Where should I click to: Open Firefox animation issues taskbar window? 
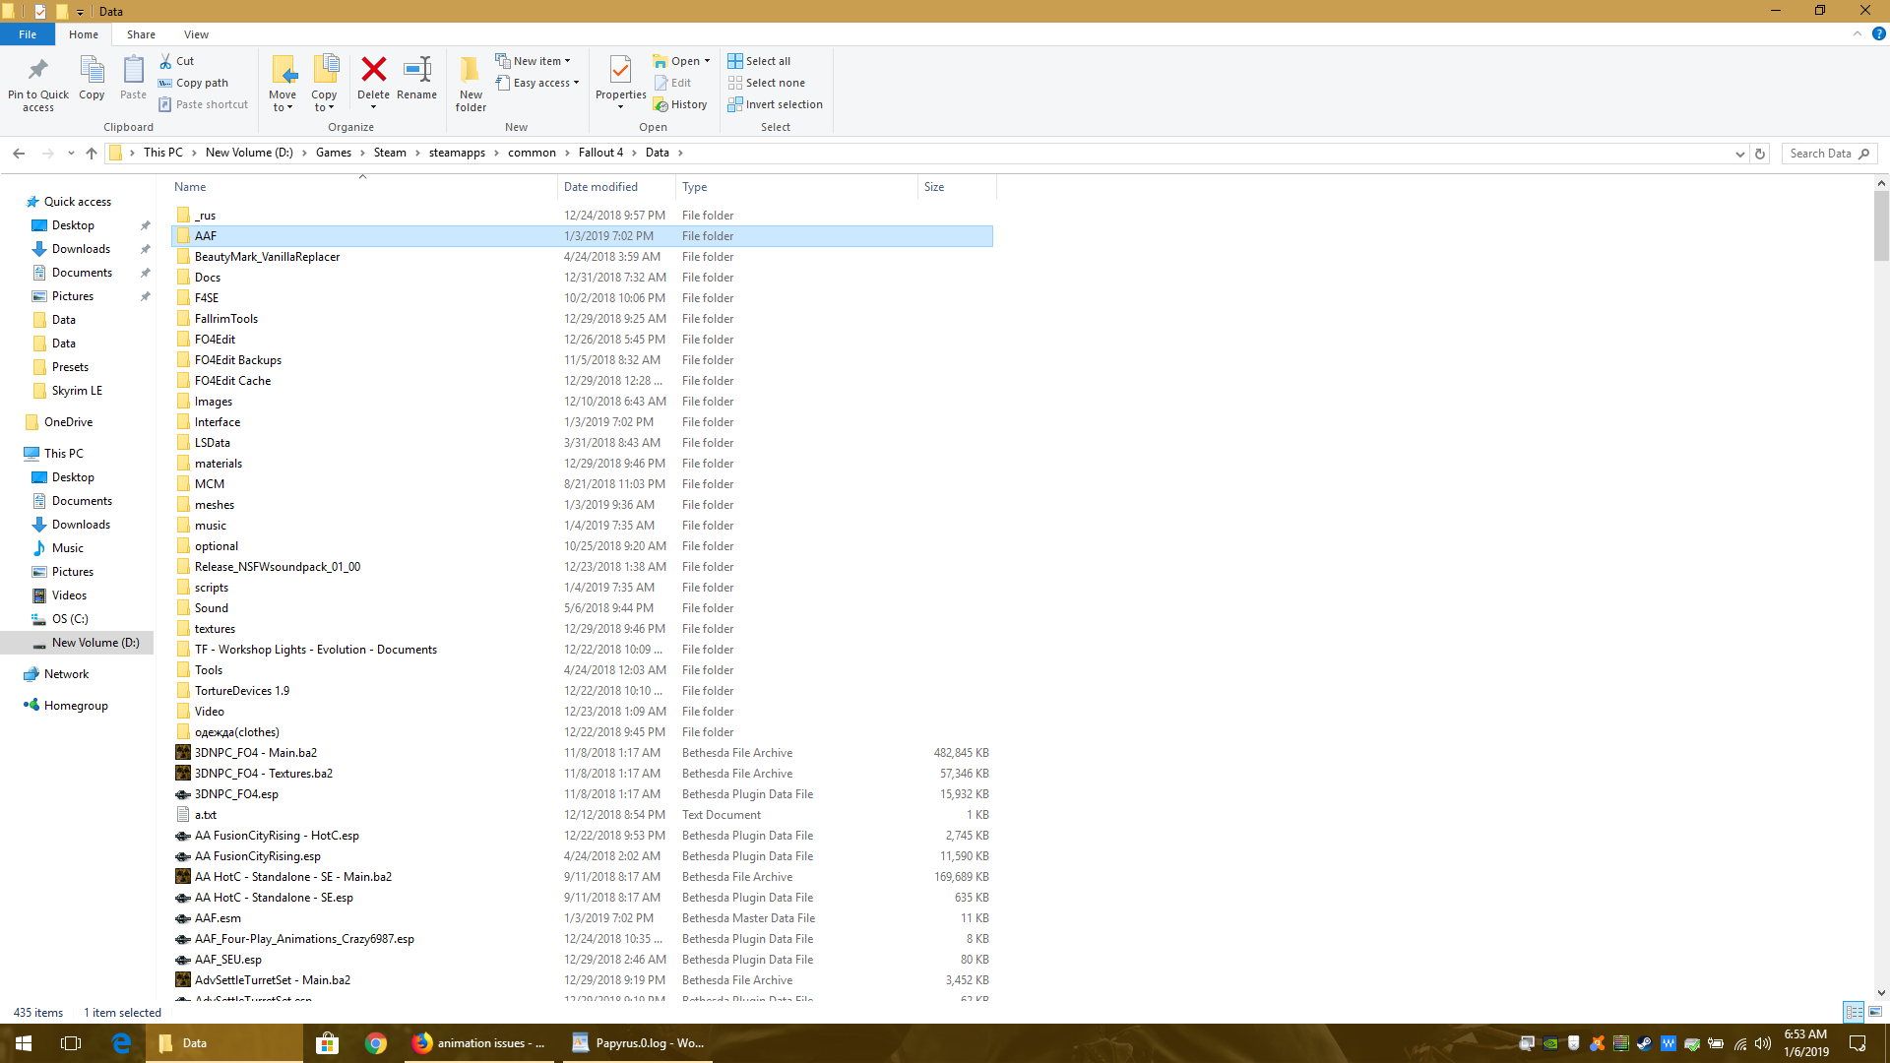[x=479, y=1043]
